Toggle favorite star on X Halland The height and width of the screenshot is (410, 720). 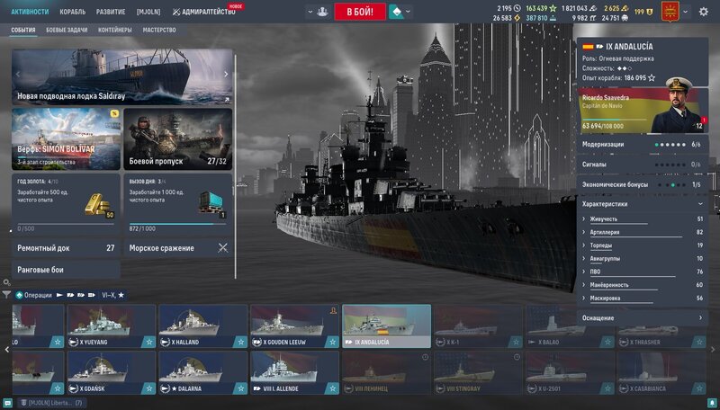tap(240, 342)
